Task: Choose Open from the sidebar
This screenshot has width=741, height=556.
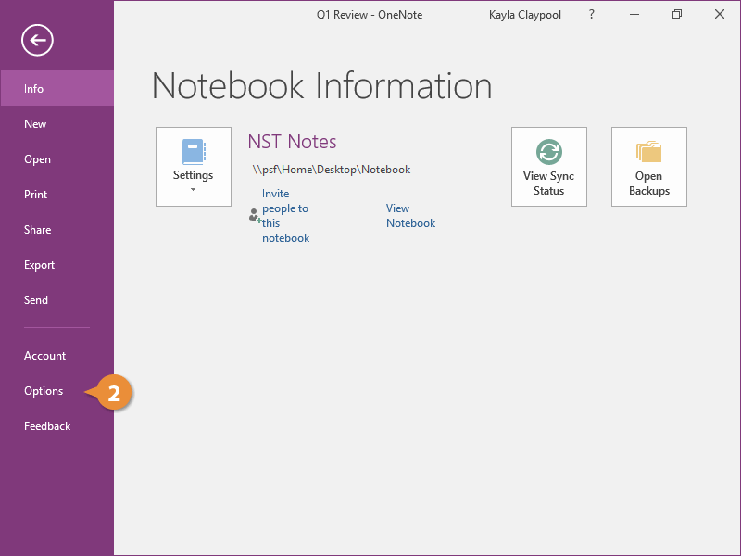Action: click(x=57, y=159)
